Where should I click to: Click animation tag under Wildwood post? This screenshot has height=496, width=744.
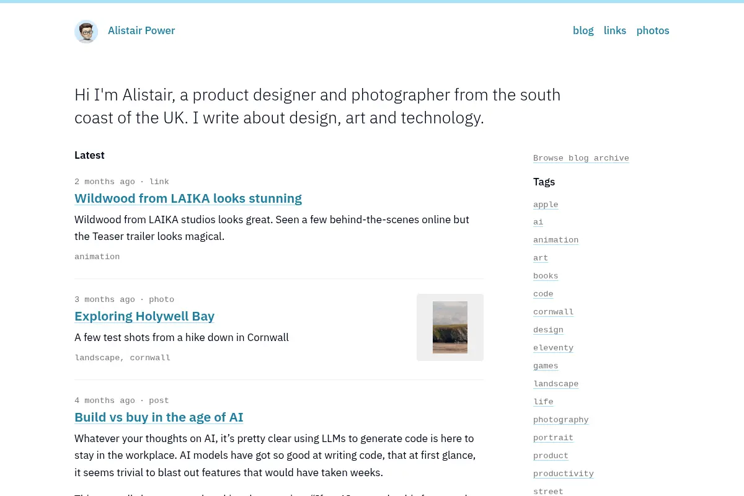[97, 257]
